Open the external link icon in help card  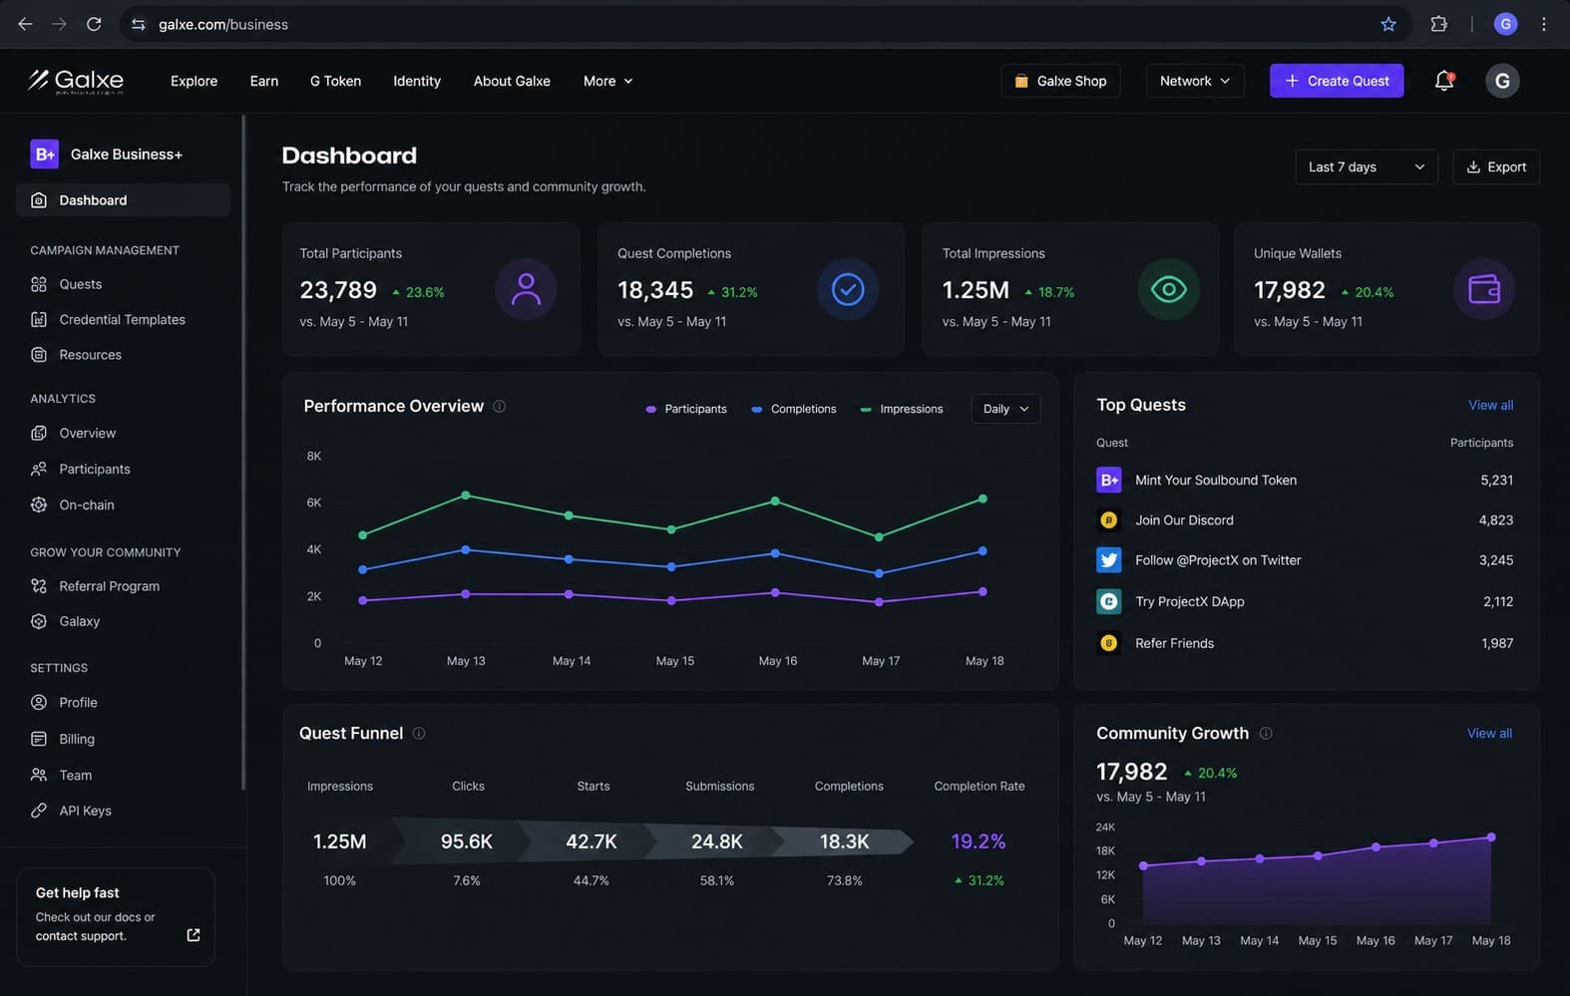coord(194,935)
